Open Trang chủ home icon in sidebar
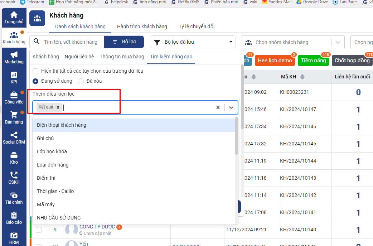 [x=14, y=17]
